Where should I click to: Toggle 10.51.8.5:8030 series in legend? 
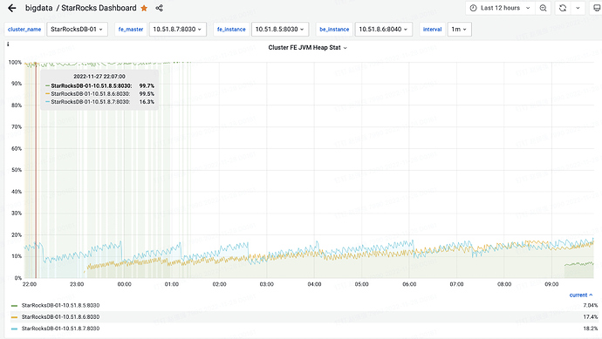pyautogui.click(x=60, y=305)
